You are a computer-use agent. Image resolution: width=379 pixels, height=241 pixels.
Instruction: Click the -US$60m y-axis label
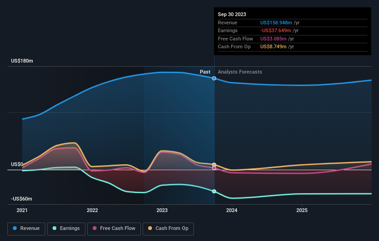click(x=22, y=199)
